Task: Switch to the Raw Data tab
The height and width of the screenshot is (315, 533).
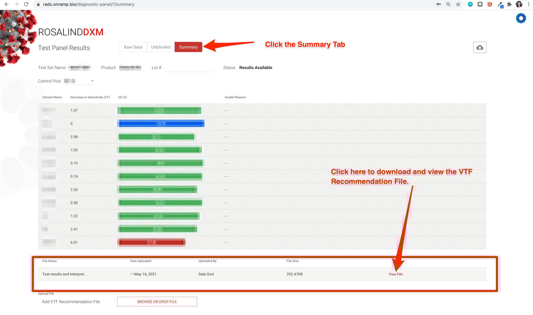Action: tap(133, 47)
